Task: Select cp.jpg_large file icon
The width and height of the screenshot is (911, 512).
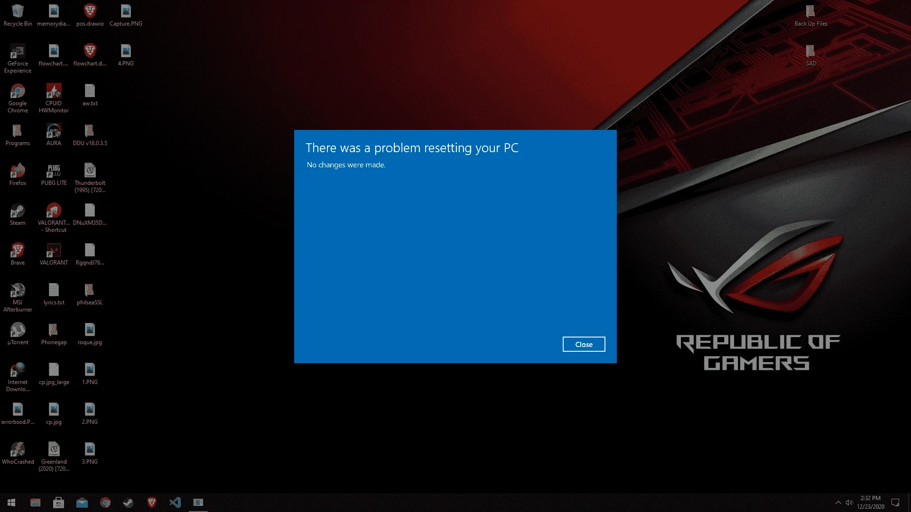Action: (54, 374)
